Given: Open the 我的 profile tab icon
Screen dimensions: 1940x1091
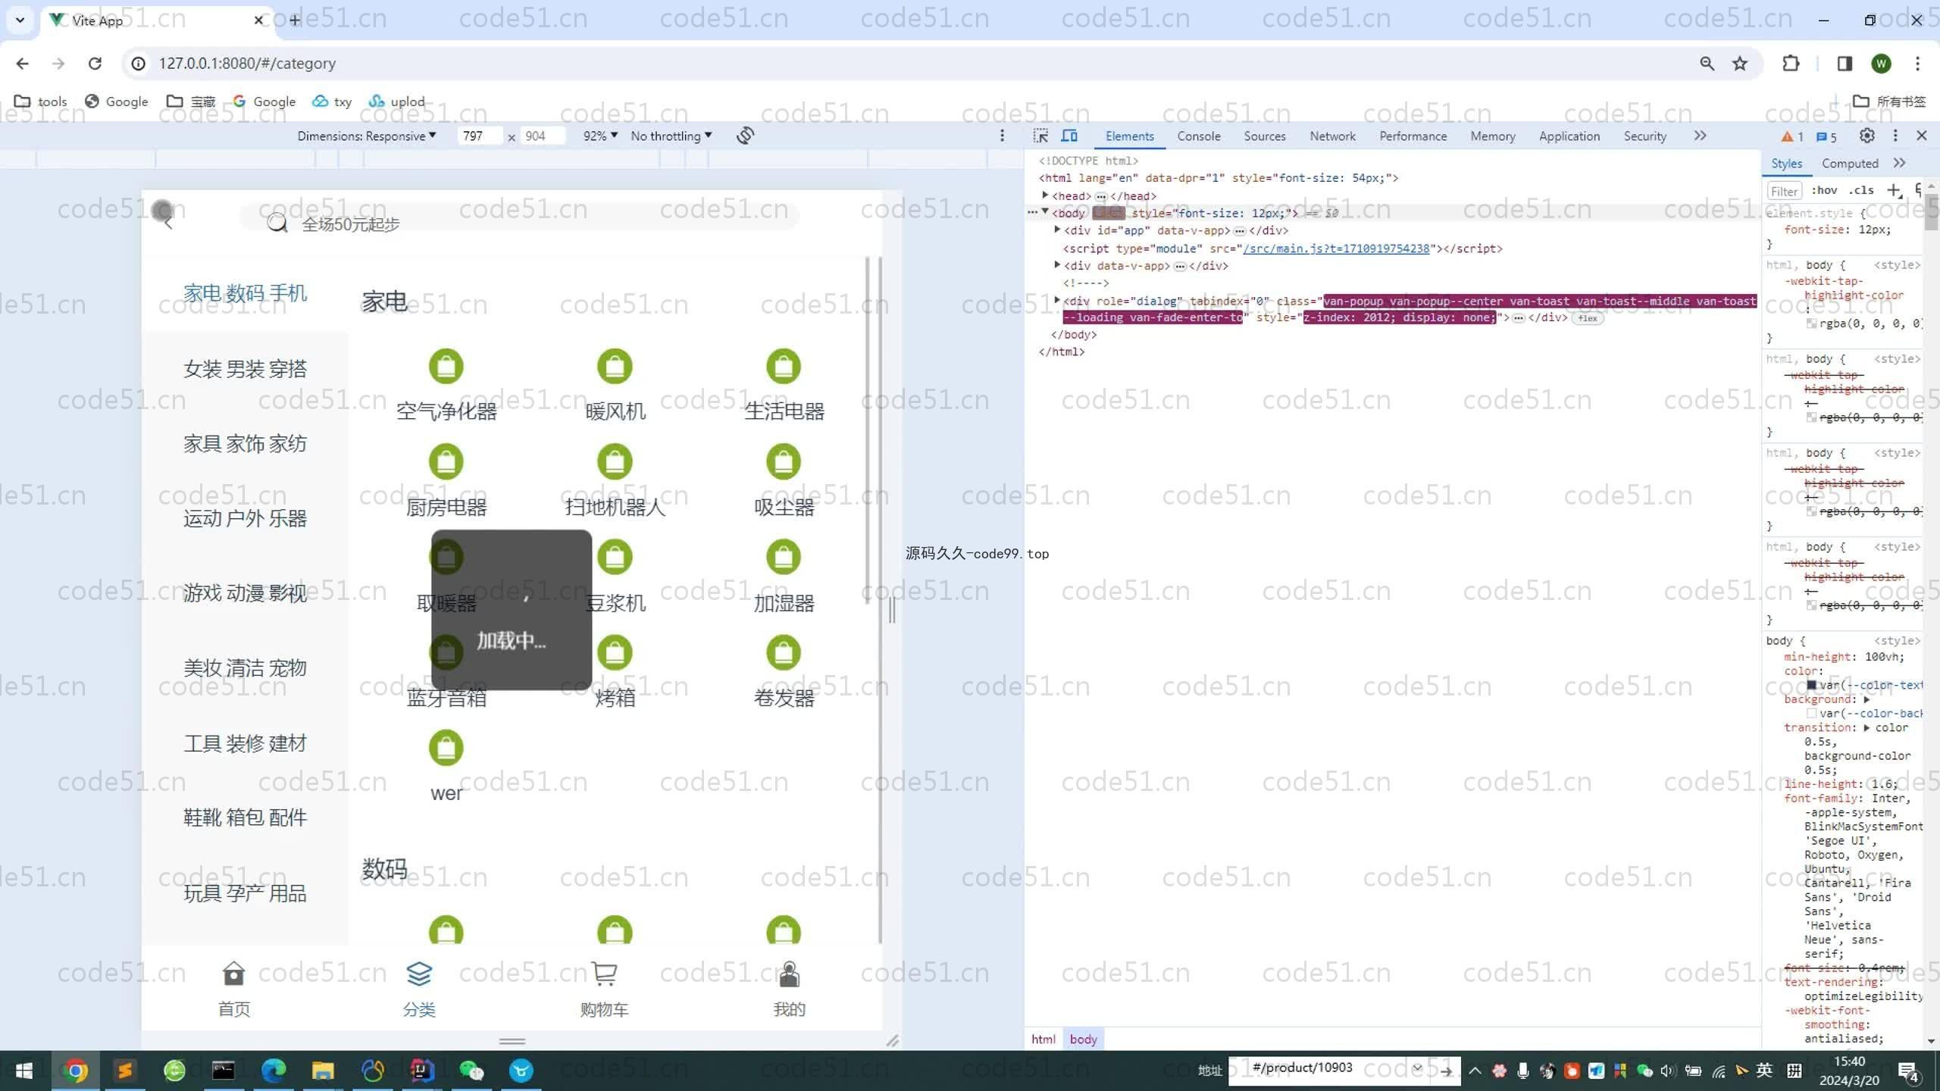Looking at the screenshot, I should click(x=789, y=974).
